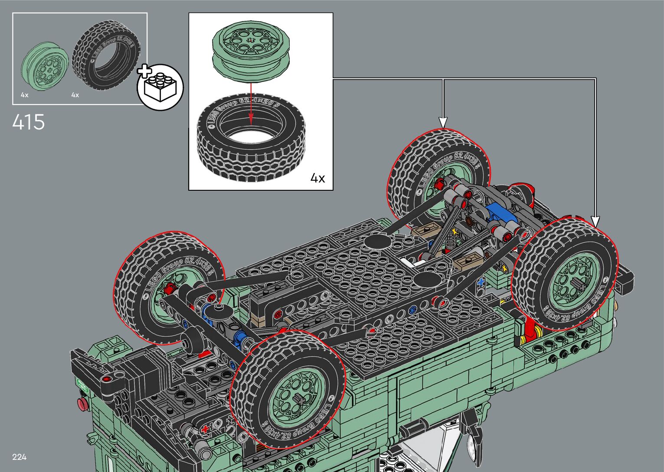Select the wheel beneath the left white arrow
The height and width of the screenshot is (472, 664).
[x=438, y=173]
